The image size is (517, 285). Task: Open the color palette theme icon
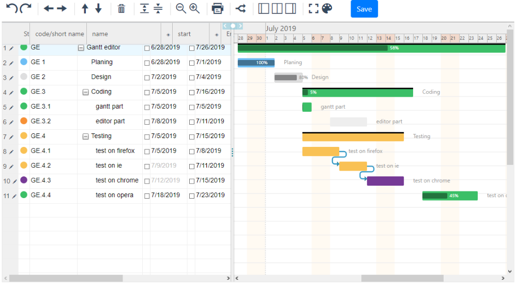327,9
